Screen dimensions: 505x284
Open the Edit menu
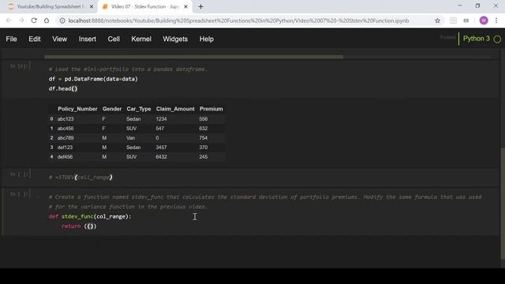[35, 39]
